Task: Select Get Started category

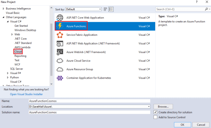Action: pyautogui.click(x=21, y=26)
